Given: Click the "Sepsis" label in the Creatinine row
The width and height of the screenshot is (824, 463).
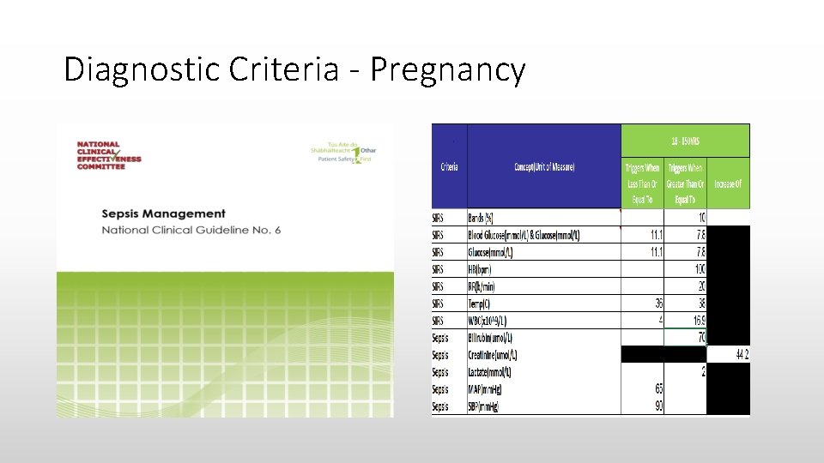Looking at the screenshot, I should 440,355.
